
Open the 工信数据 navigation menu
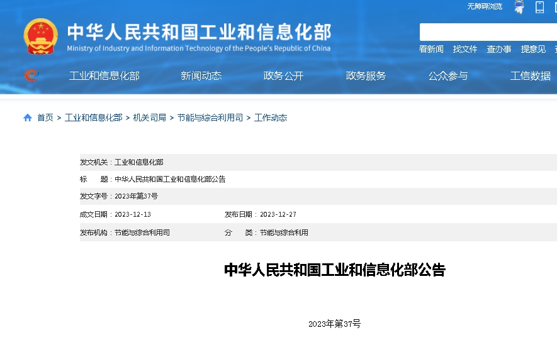531,75
